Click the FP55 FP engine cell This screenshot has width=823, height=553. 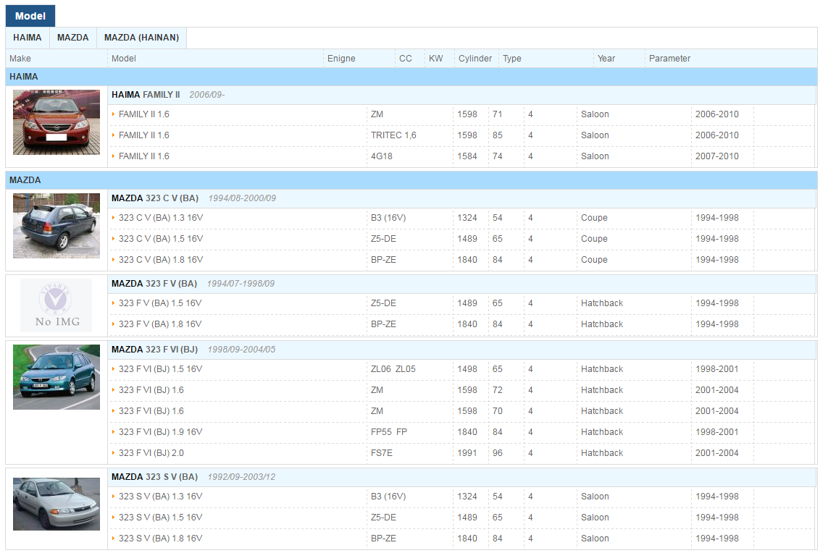point(389,432)
